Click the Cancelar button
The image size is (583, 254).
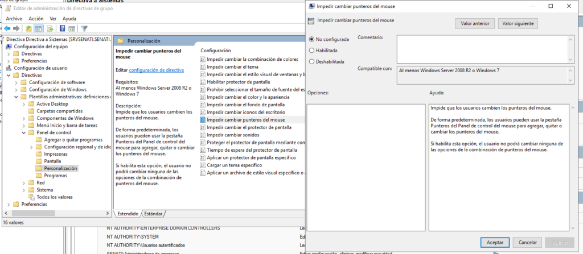coord(527,243)
